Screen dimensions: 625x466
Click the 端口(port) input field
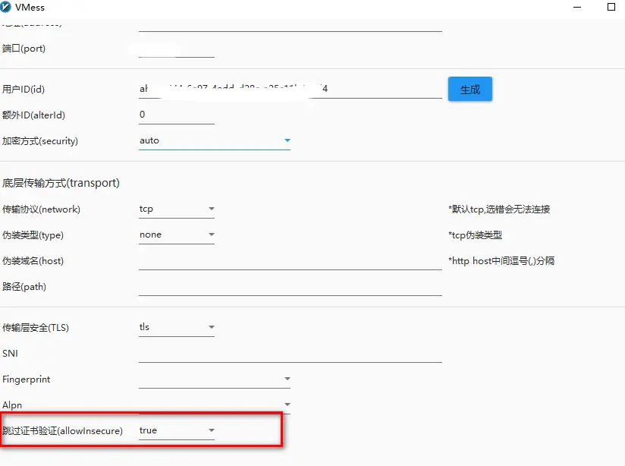(x=177, y=49)
